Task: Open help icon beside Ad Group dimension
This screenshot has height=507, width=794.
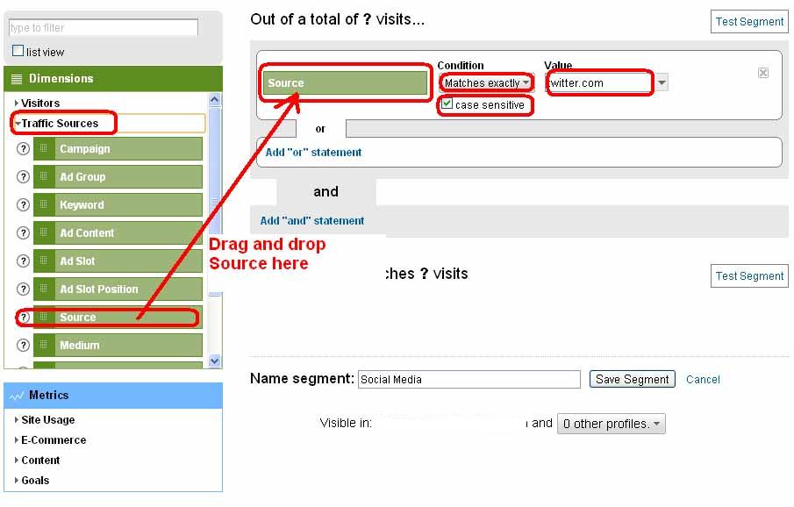Action: click(23, 177)
